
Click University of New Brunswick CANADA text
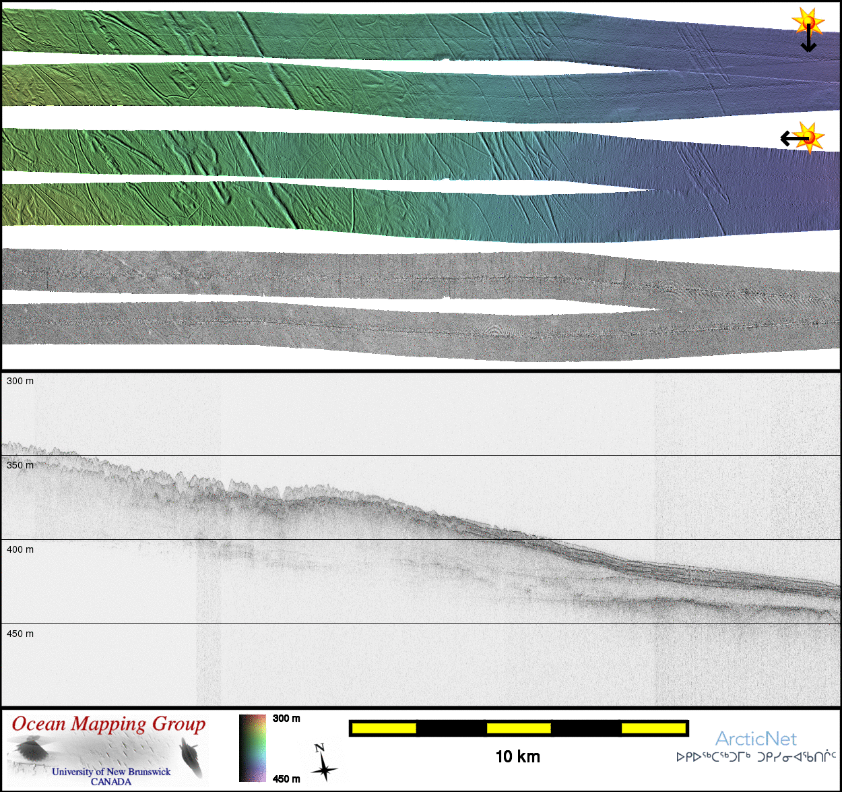[x=111, y=776]
